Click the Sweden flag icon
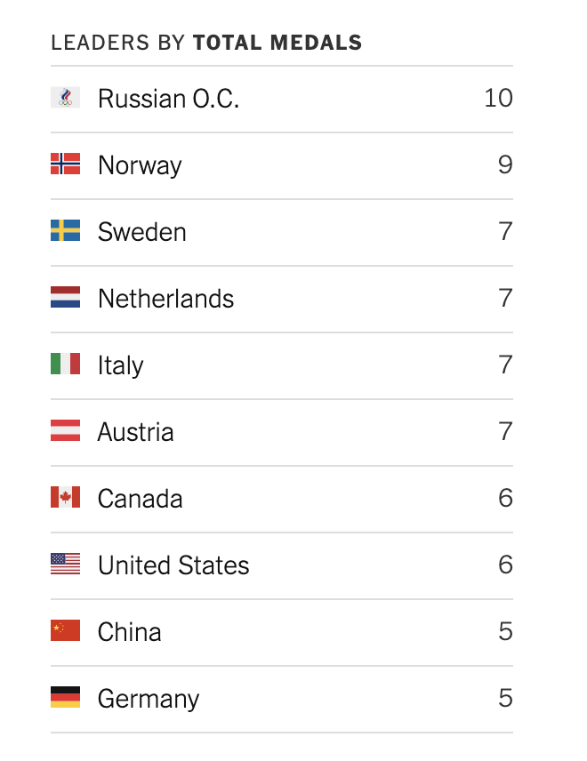Image resolution: width=587 pixels, height=761 pixels. [x=65, y=231]
